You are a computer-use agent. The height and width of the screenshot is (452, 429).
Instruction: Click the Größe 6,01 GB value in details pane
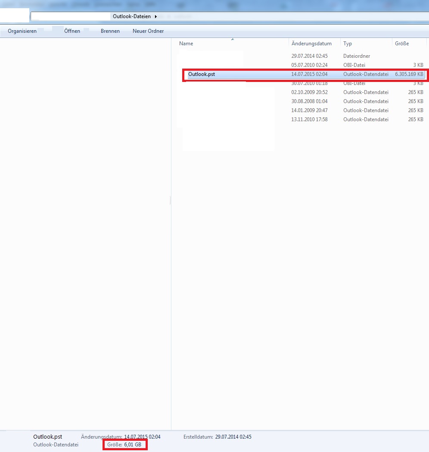pos(133,445)
